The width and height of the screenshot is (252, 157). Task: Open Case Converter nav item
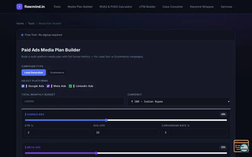tap(173, 7)
